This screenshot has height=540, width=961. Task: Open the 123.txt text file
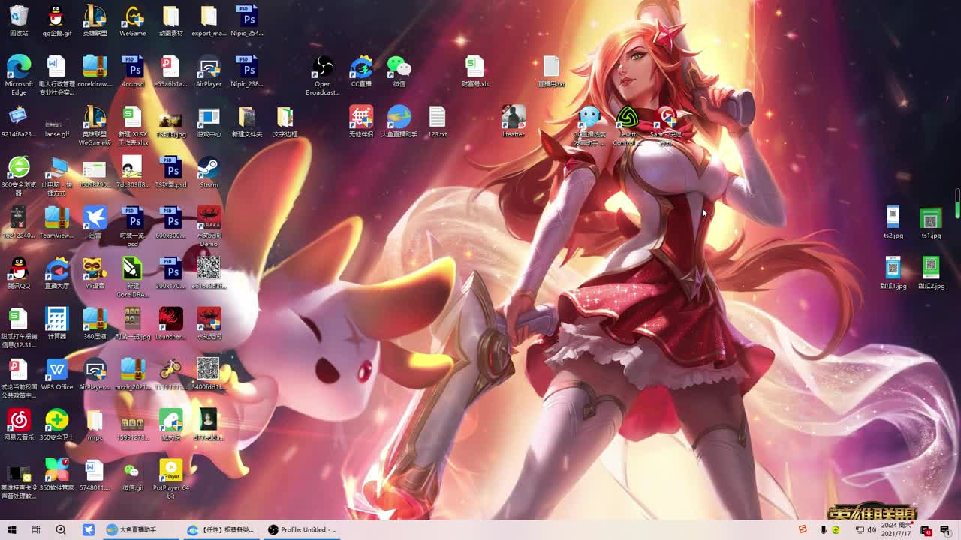point(437,117)
